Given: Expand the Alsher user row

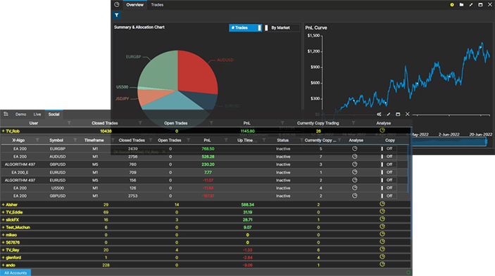Looking at the screenshot, I should point(3,204).
